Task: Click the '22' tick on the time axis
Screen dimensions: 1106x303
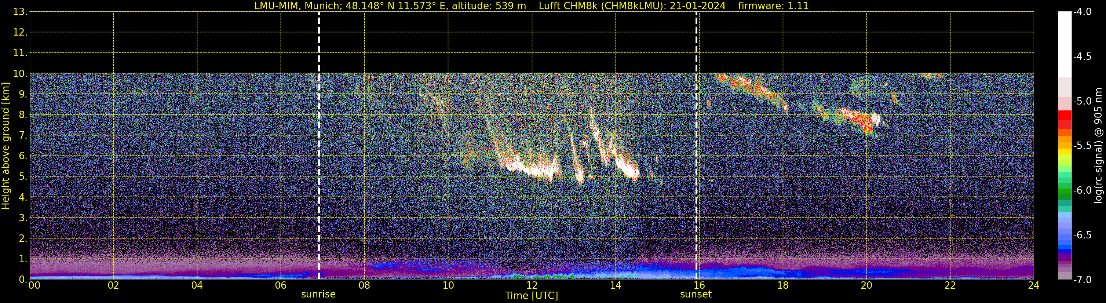Action: (950, 285)
